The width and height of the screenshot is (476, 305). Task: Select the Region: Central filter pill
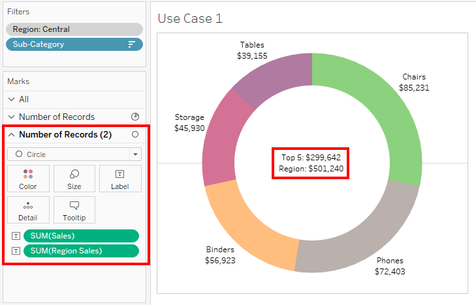pos(74,29)
